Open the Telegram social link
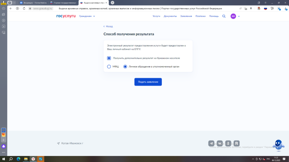Image resolution: width=289 pixels, height=162 pixels. tap(211, 143)
